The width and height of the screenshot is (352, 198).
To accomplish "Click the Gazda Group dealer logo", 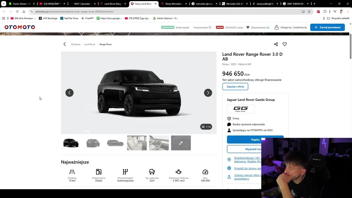I will click(241, 109).
